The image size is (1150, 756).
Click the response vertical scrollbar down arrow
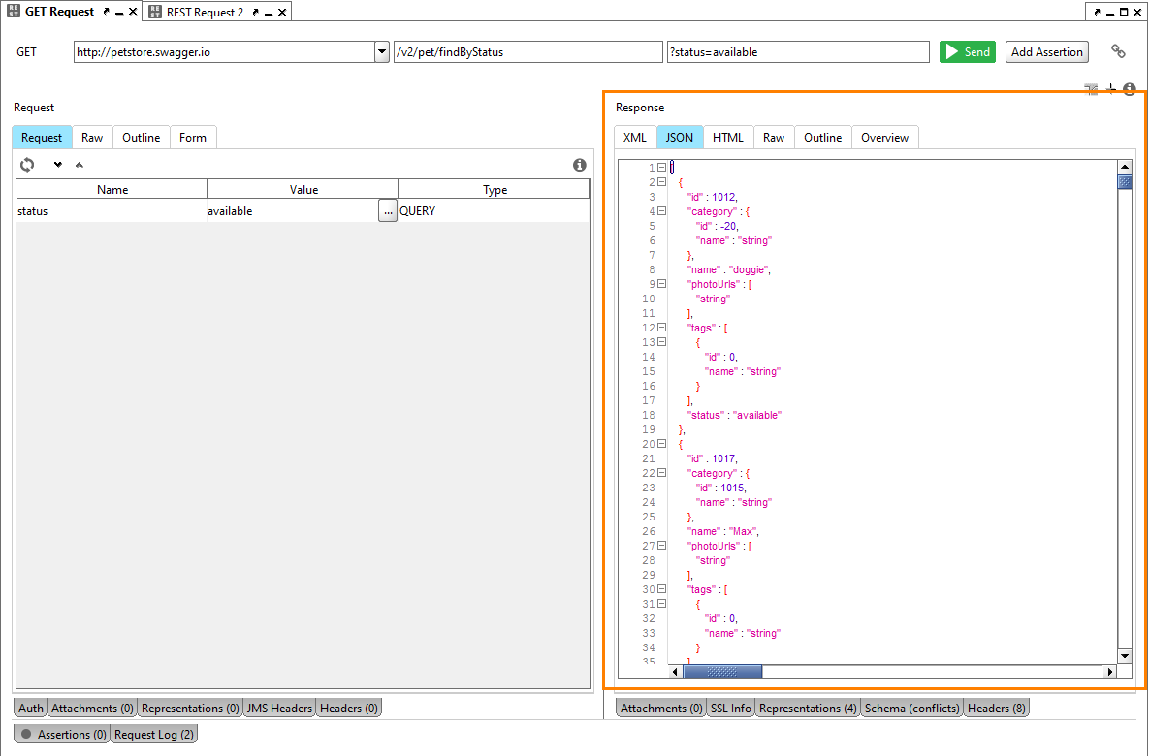click(x=1125, y=656)
